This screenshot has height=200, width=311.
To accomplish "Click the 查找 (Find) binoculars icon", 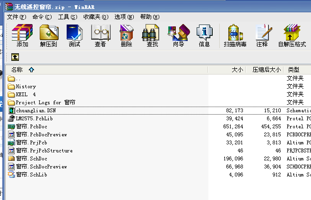I will (x=151, y=33).
